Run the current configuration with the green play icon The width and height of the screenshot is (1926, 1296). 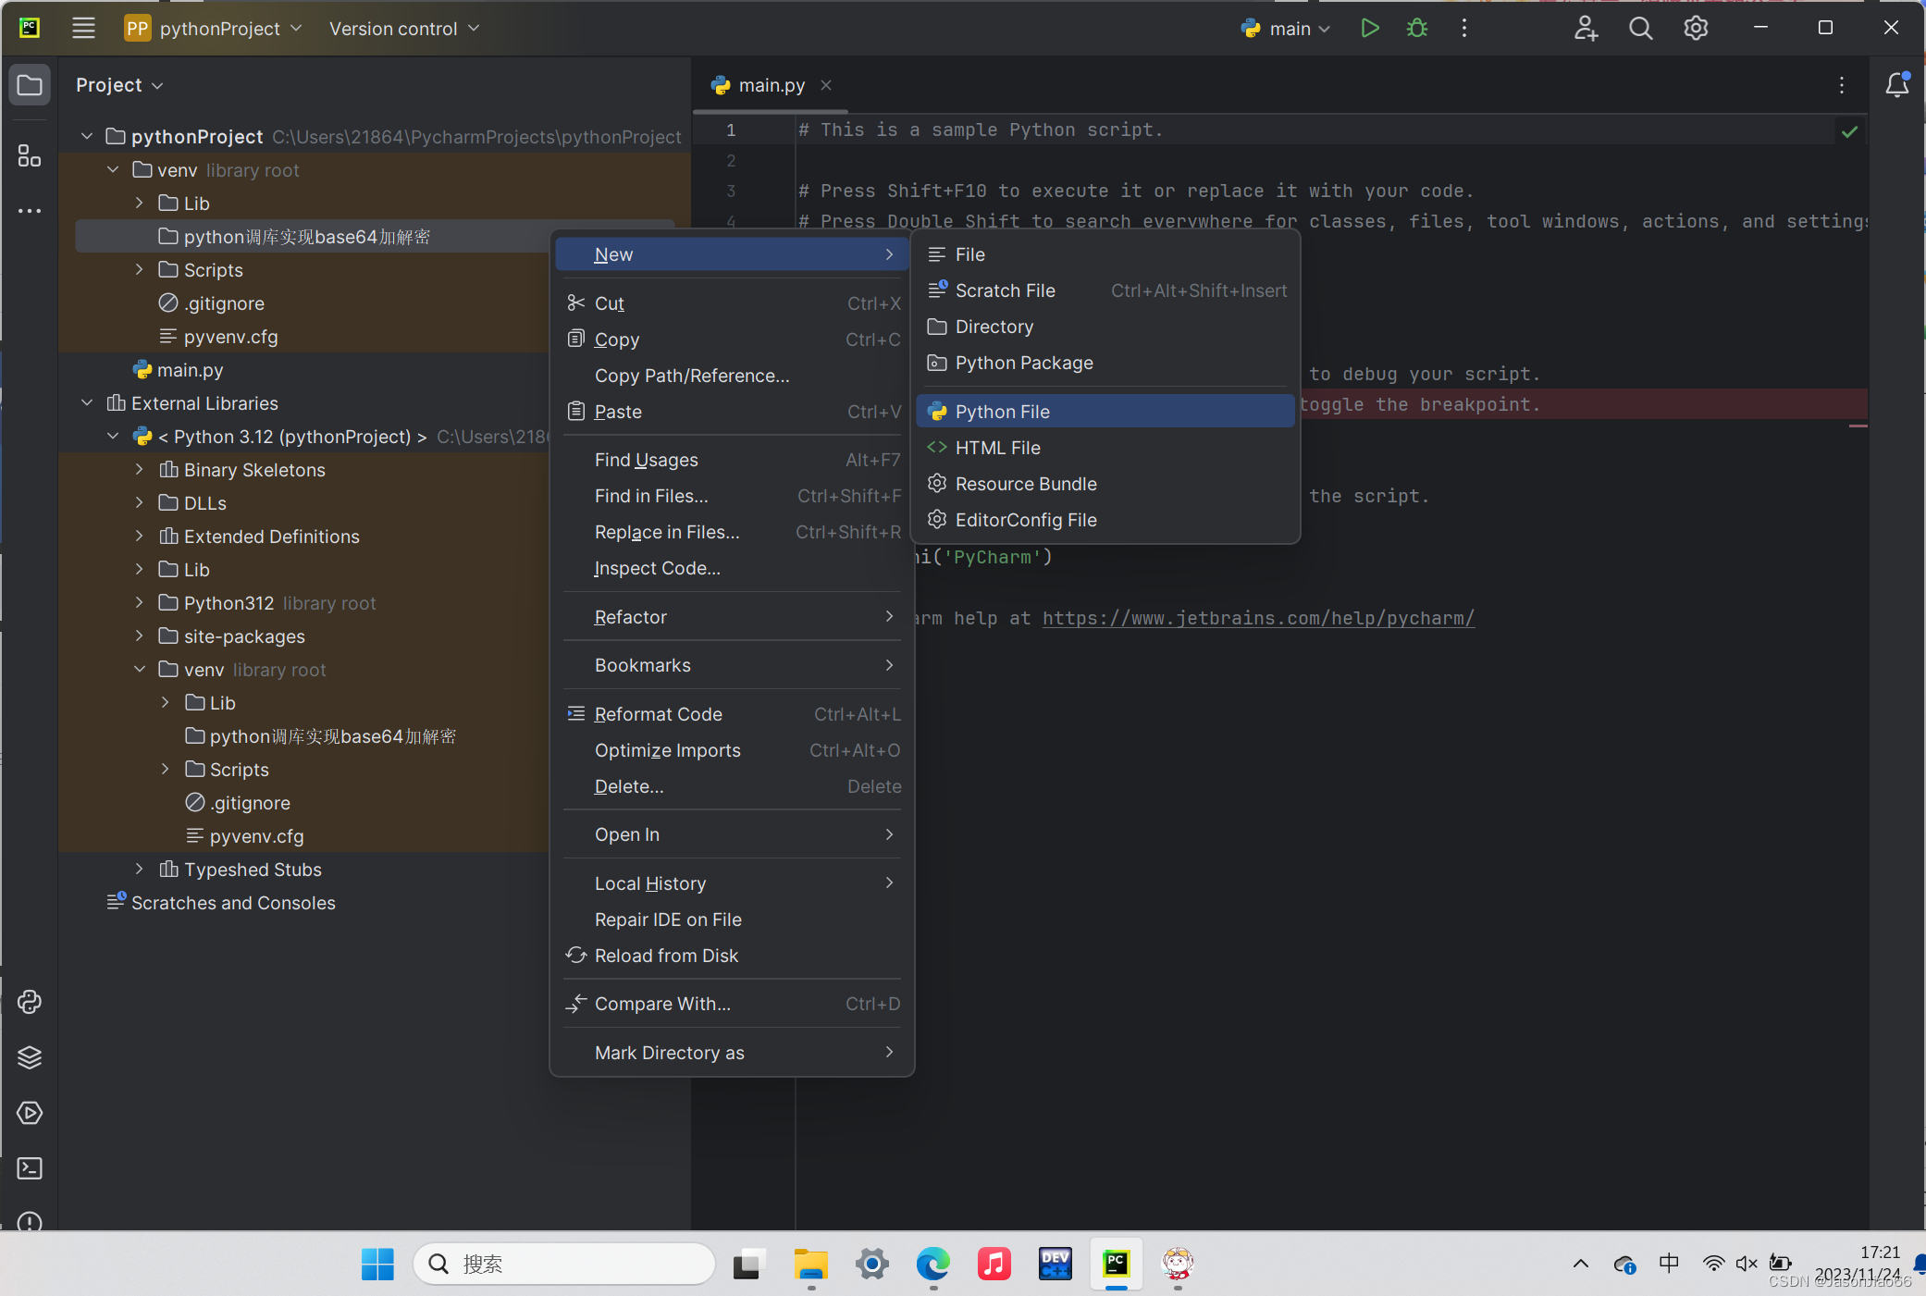(1370, 28)
